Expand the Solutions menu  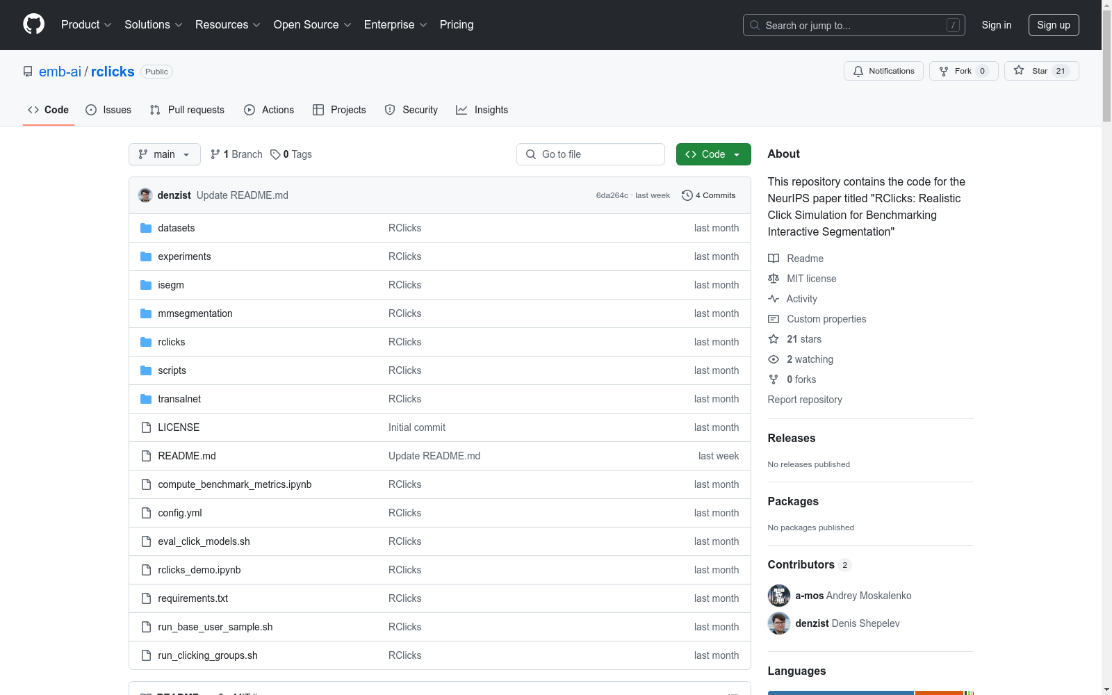click(x=154, y=25)
